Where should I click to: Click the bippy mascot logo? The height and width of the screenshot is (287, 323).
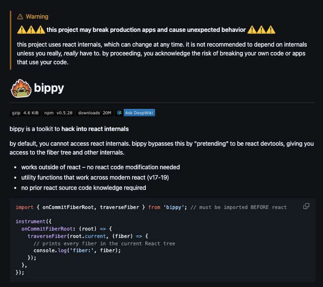click(x=21, y=89)
